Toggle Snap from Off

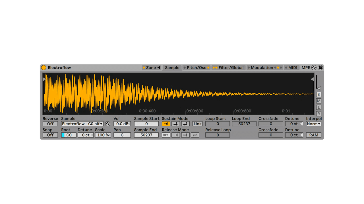pyautogui.click(x=50, y=135)
